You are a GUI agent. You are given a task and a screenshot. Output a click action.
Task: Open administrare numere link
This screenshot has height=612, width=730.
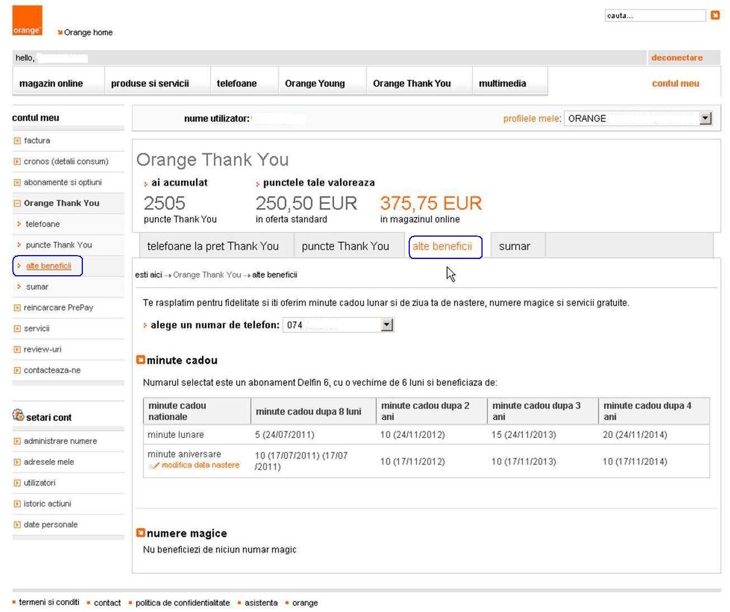60,441
